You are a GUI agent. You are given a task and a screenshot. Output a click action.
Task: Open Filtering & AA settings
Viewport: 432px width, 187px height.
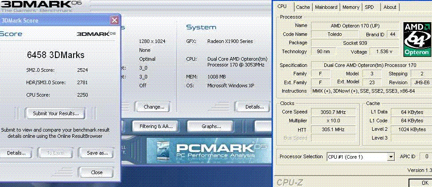(156, 126)
